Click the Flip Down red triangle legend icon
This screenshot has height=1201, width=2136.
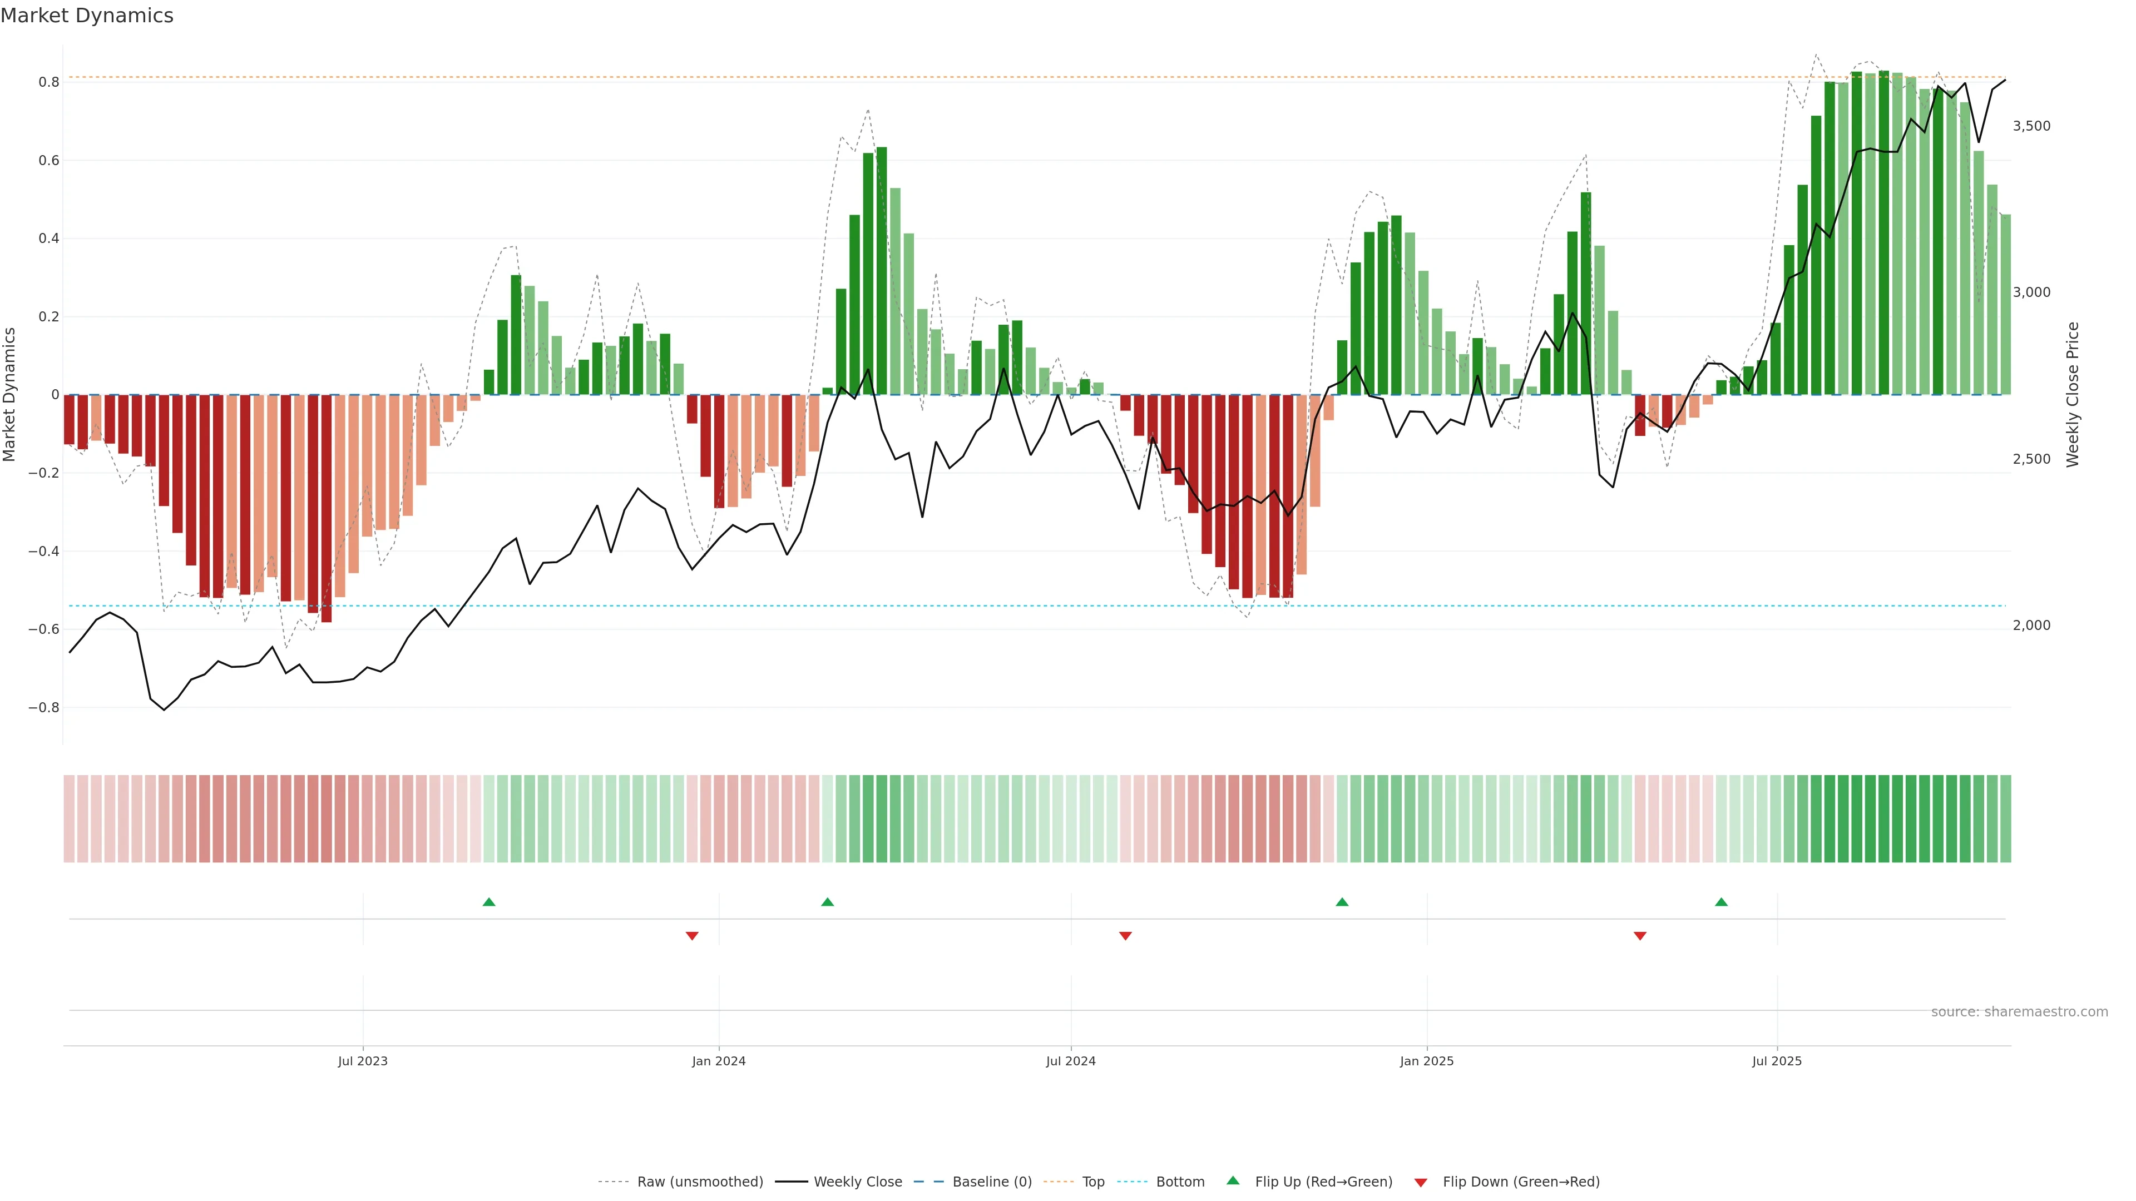click(1421, 1182)
